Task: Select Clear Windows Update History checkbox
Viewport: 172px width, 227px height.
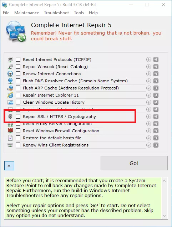Action: 18,102
